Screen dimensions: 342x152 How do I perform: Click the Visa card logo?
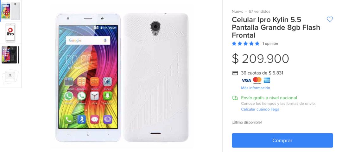click(x=246, y=80)
